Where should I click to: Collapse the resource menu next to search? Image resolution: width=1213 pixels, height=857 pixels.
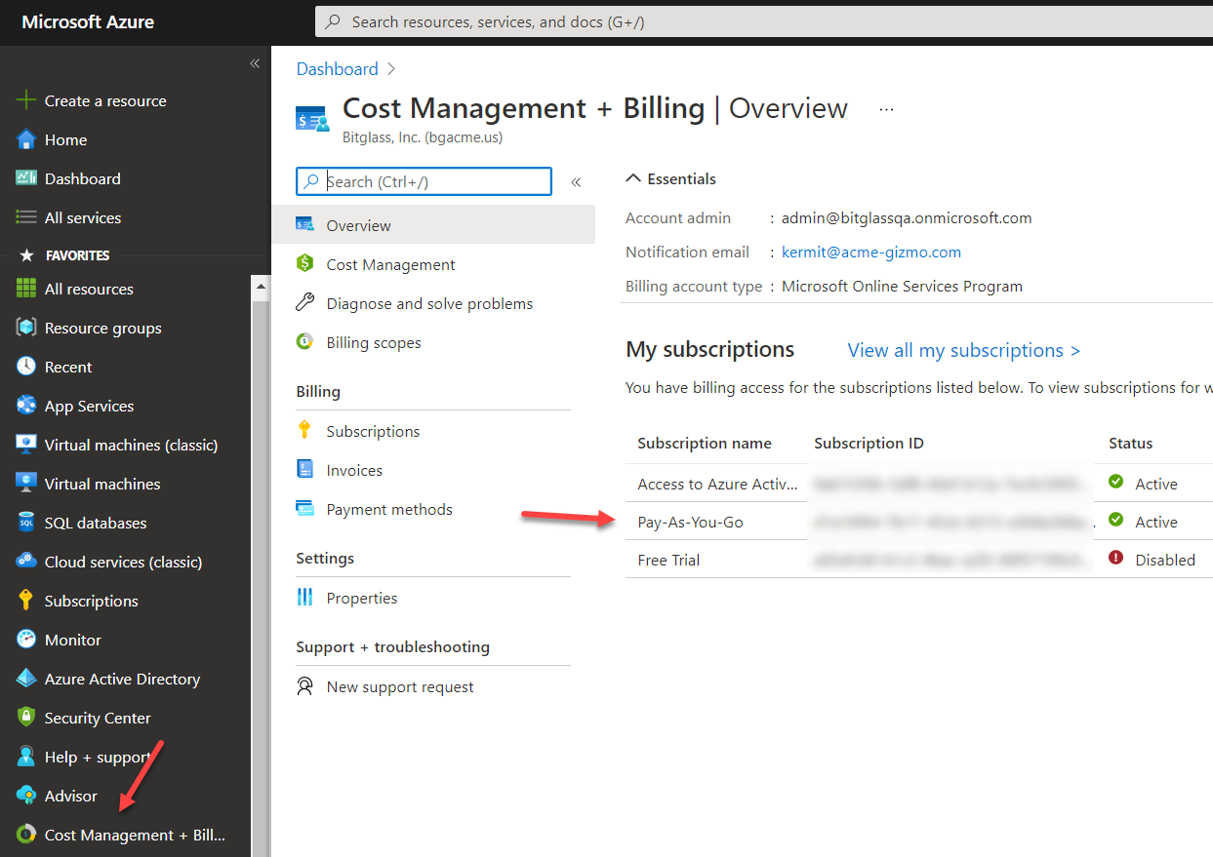point(576,181)
